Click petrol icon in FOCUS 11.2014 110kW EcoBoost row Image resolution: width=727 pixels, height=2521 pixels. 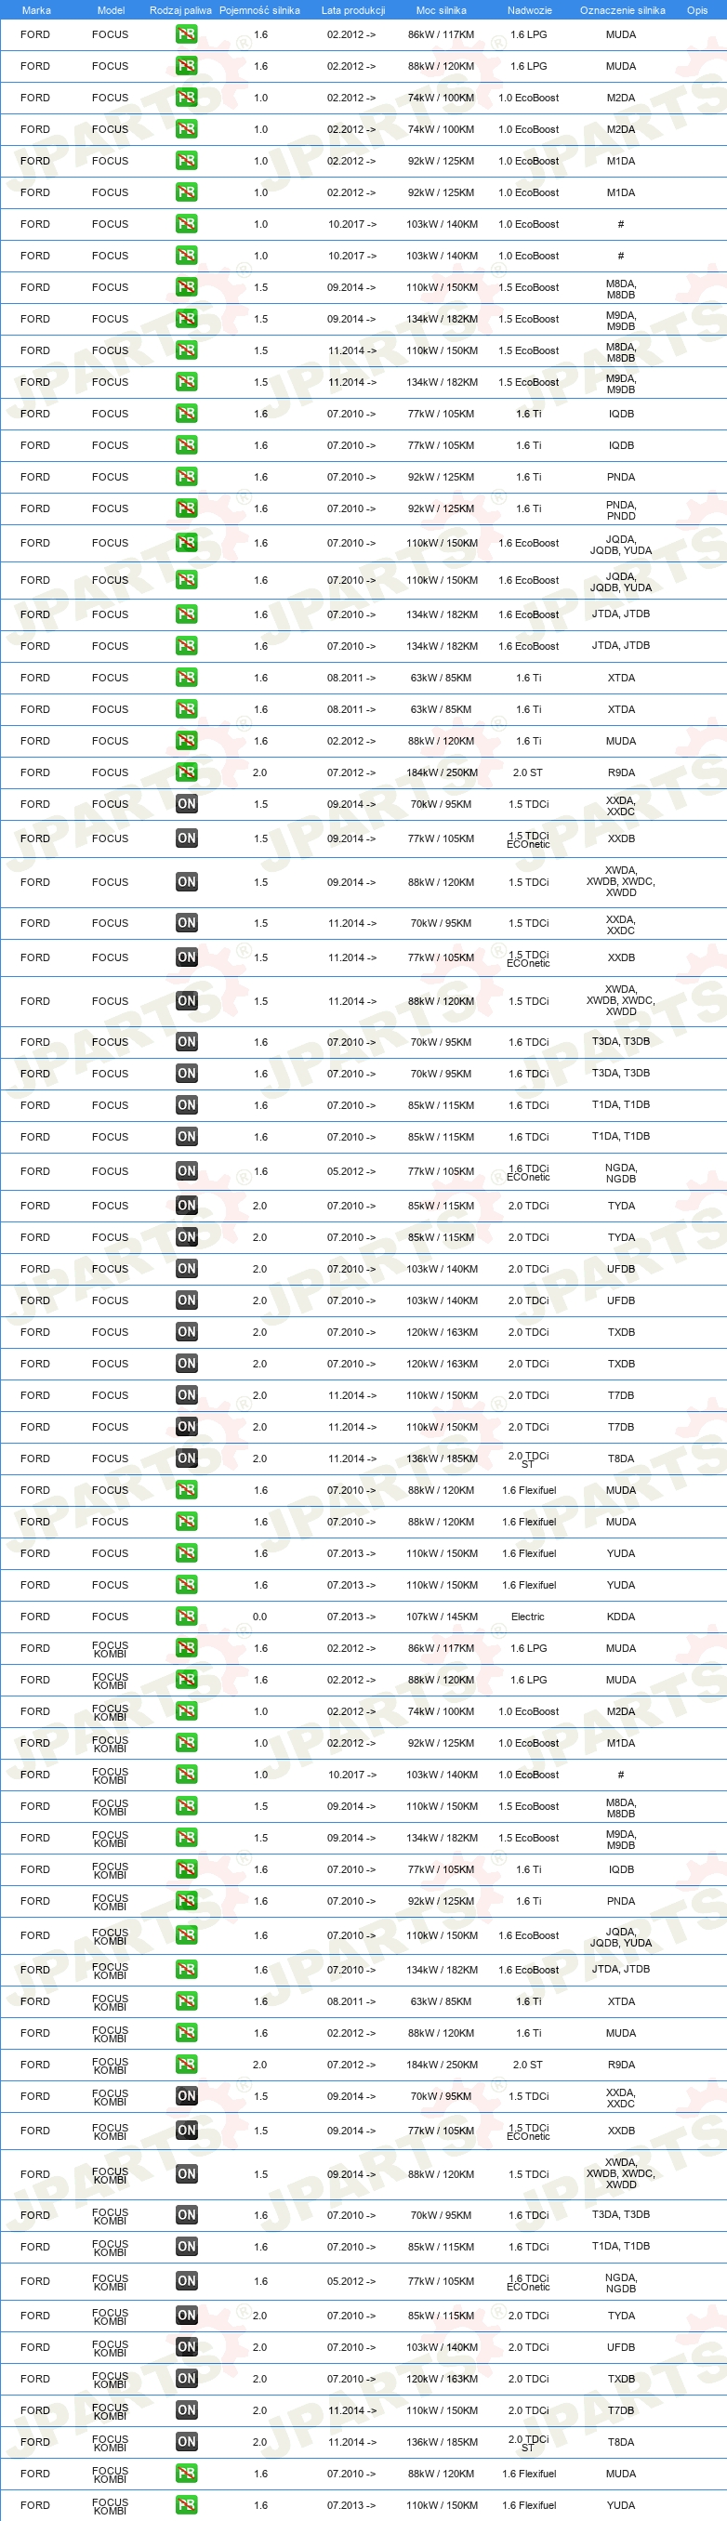tap(186, 350)
